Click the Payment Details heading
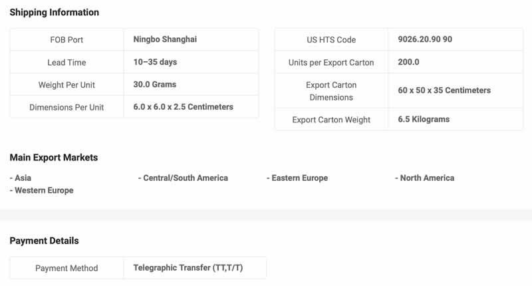The image size is (532, 286). click(x=44, y=241)
